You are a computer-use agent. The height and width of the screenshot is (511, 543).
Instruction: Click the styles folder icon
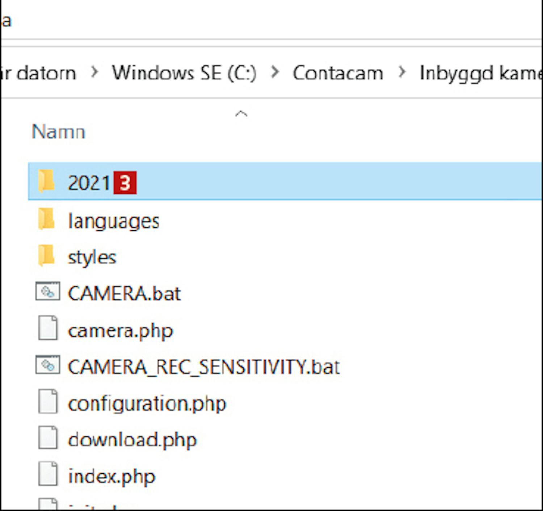pos(46,255)
